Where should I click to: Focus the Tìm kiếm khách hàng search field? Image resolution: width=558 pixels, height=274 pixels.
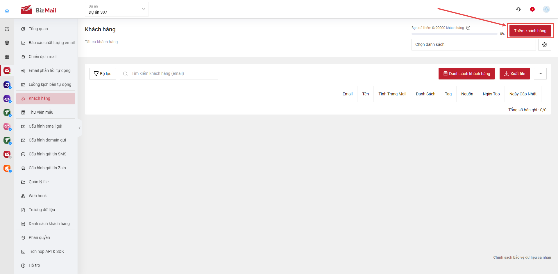click(169, 74)
